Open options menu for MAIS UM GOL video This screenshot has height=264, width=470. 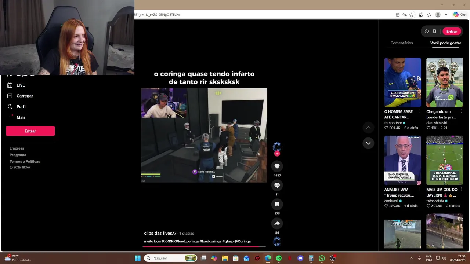(x=461, y=190)
